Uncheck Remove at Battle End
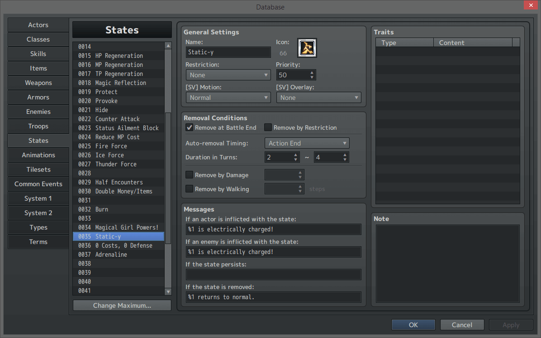The height and width of the screenshot is (338, 541). 189,127
